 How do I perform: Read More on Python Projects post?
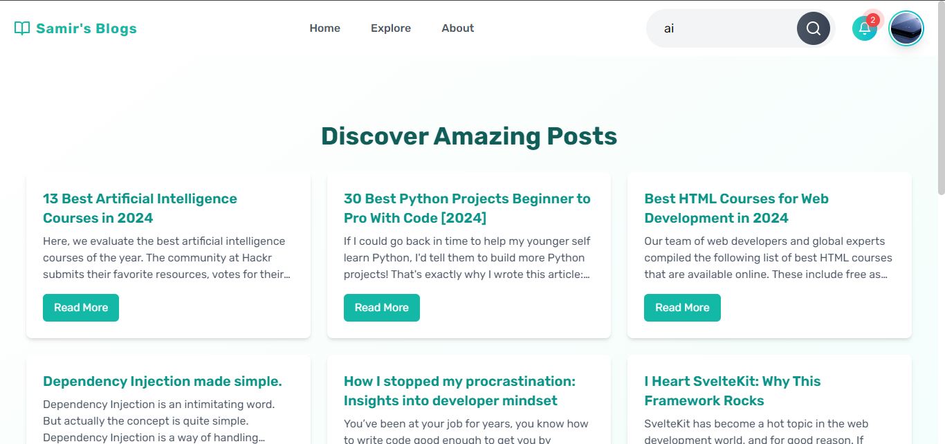click(381, 308)
